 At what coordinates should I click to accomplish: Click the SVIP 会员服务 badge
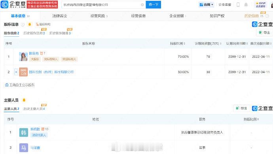click(x=261, y=5)
